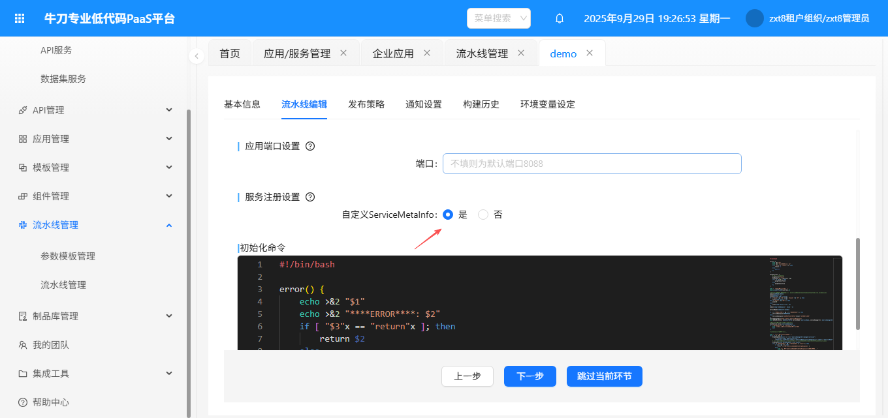Select 是 for 自定义ServiceMetaInfo

click(448, 215)
